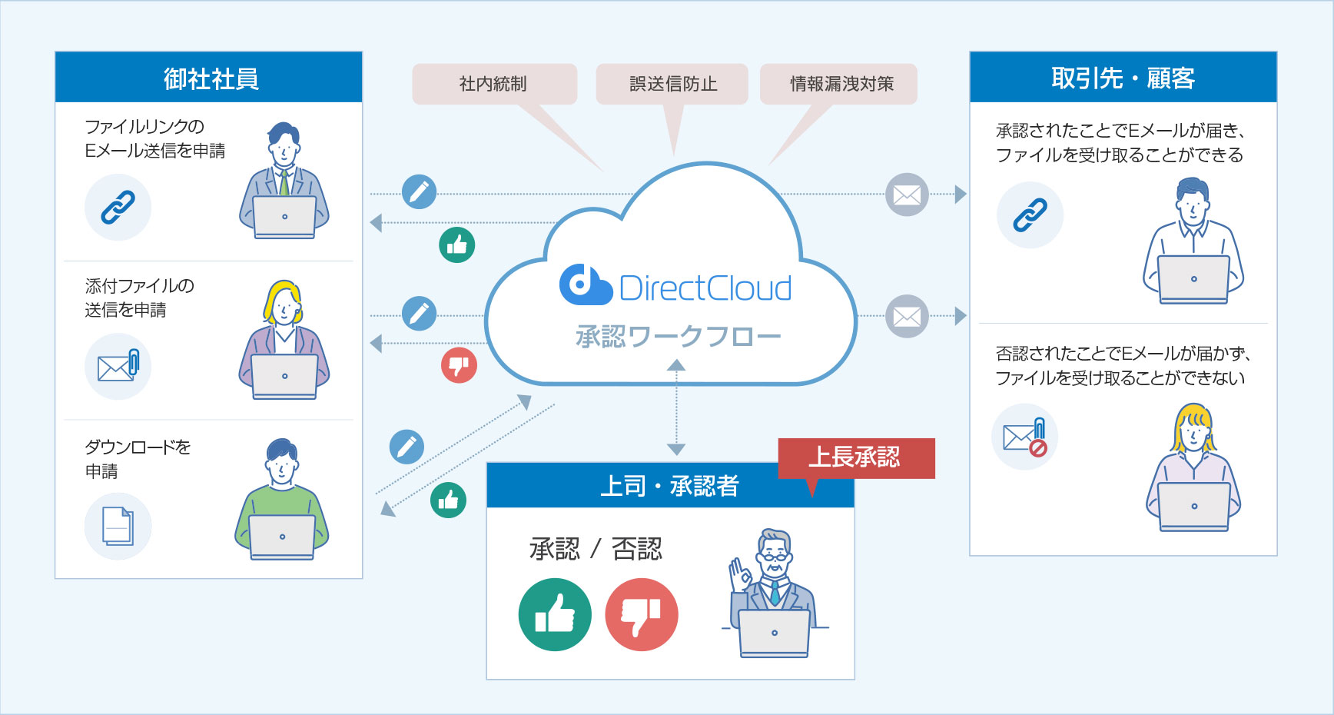Click the employee in green sweater illustration

282,499
